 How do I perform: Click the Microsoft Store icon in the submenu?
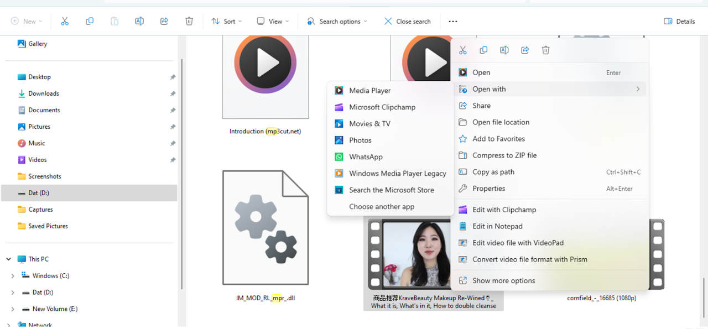tap(339, 190)
